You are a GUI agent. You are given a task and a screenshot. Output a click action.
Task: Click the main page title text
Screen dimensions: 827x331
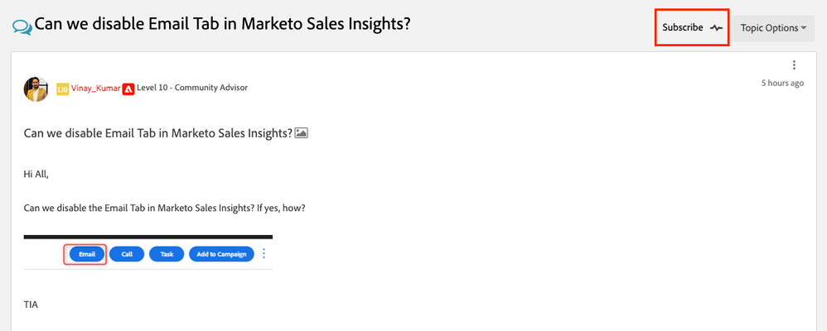223,24
